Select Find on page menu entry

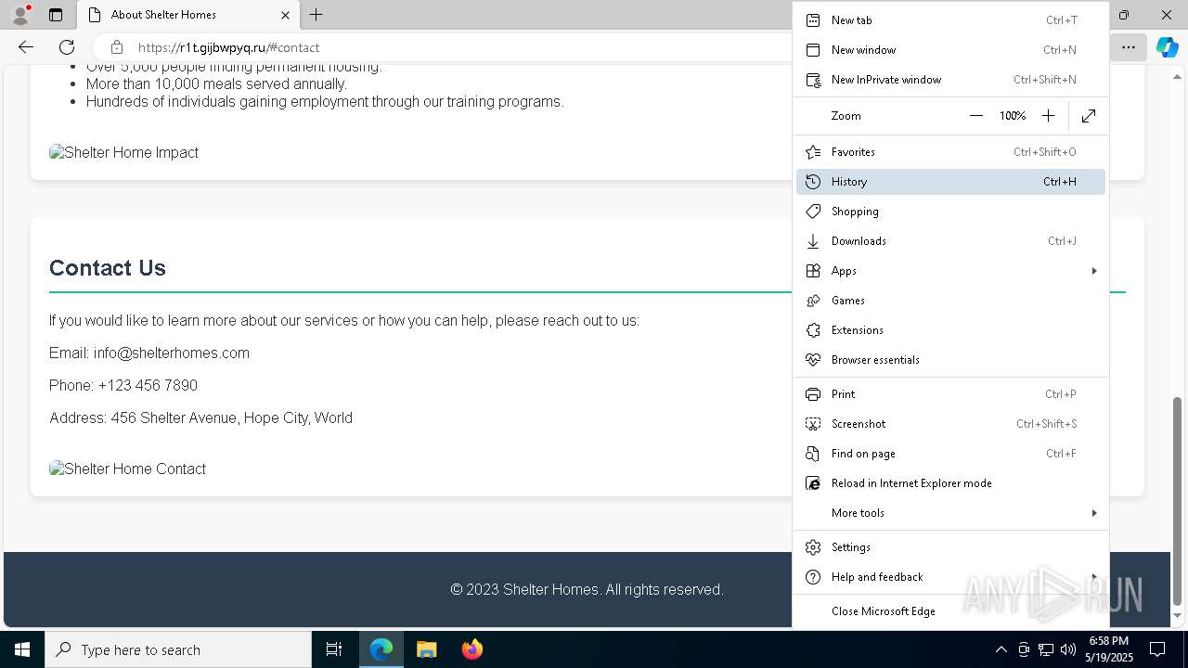point(950,454)
